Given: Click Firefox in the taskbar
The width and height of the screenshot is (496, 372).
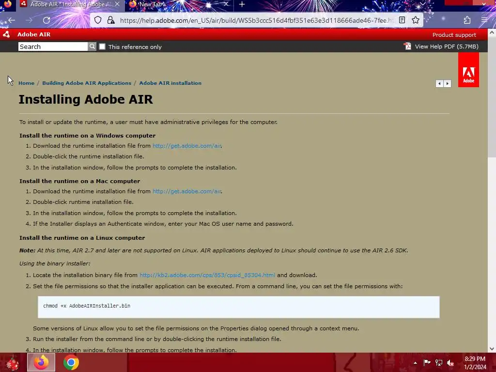Looking at the screenshot, I should [x=41, y=362].
